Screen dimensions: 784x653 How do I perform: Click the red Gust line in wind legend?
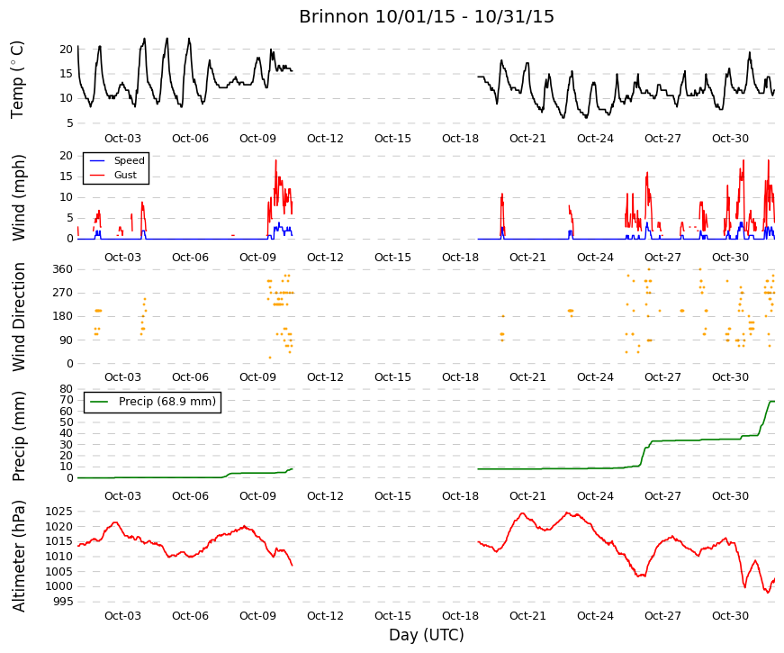coord(97,175)
